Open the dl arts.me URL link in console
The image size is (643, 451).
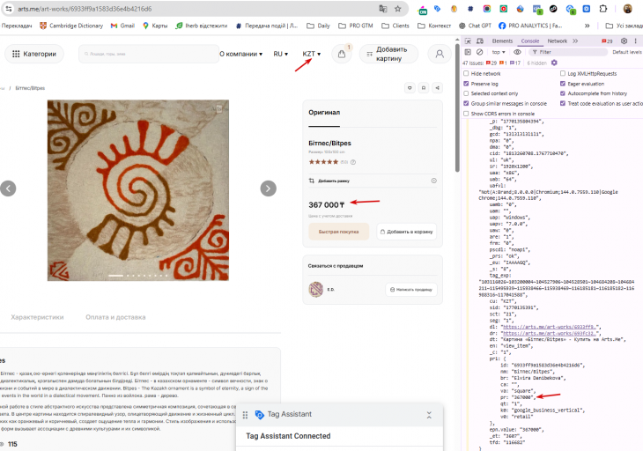pos(550,327)
